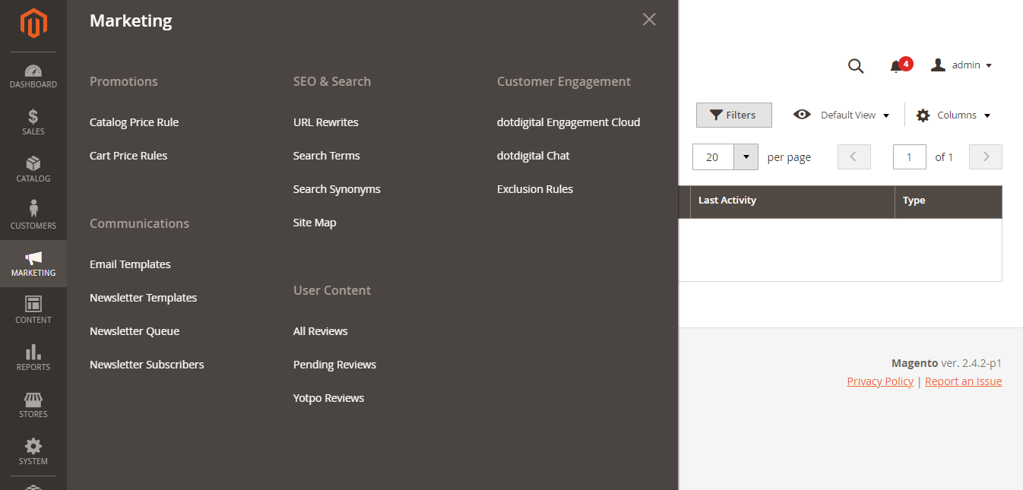Open the Catalog sidebar menu
Viewport: 1023px width, 490px height.
coord(33,170)
